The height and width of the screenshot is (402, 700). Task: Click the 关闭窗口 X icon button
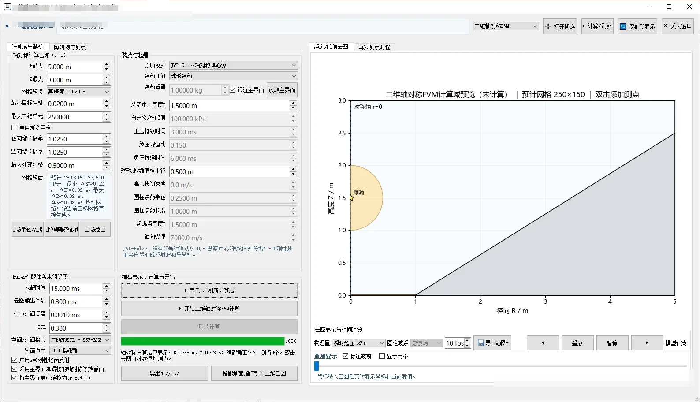[x=678, y=26]
